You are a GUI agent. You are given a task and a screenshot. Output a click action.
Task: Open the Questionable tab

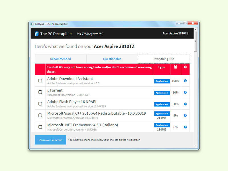(x=112, y=59)
